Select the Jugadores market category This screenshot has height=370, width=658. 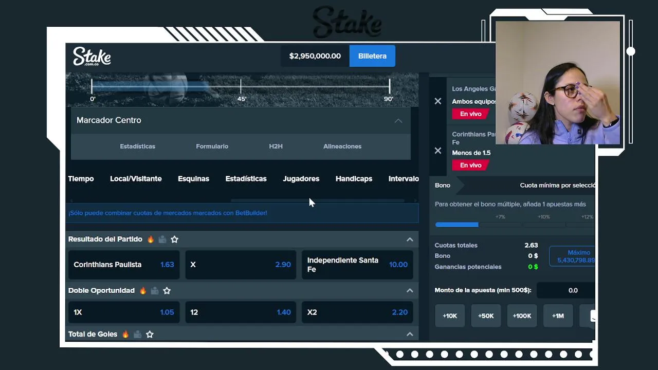301,179
